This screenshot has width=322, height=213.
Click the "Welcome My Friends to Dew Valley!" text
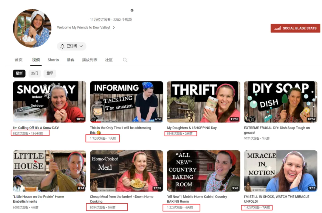[x=83, y=27]
